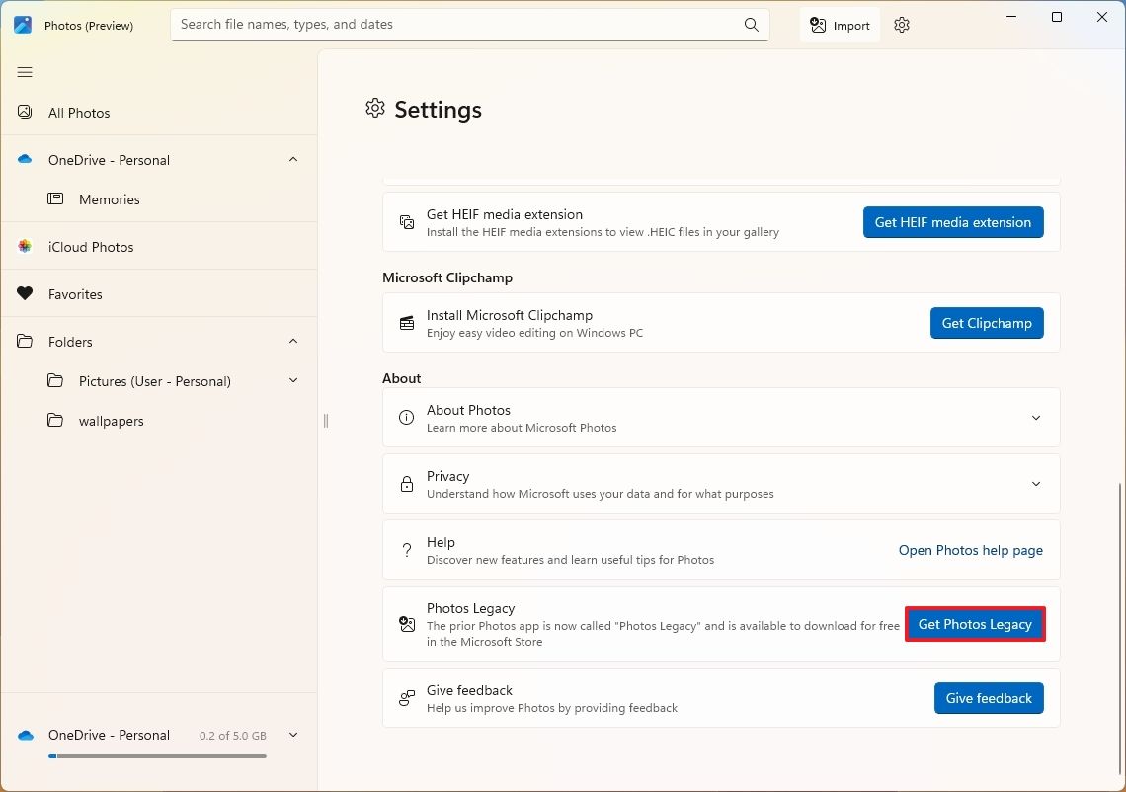The height and width of the screenshot is (792, 1126).
Task: Click the iCloud Photos icon
Action: [x=25, y=247]
